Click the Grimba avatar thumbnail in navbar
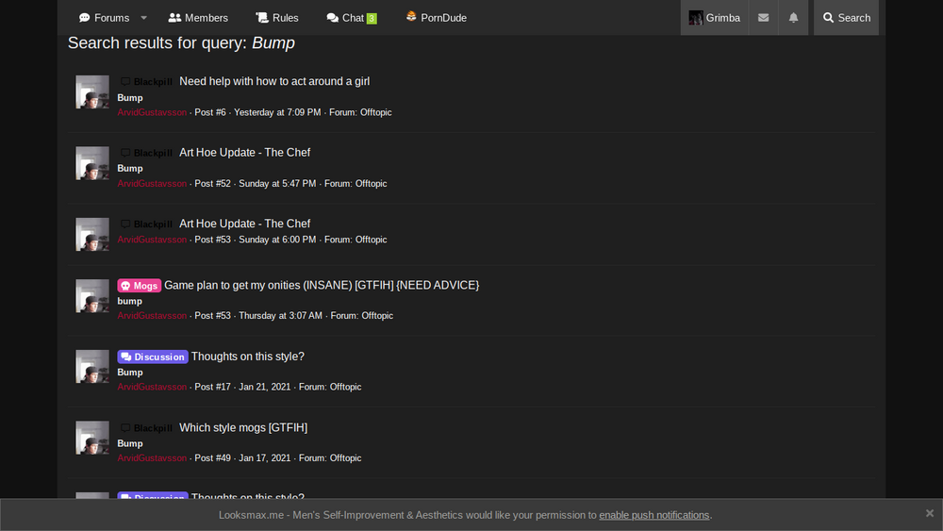This screenshot has height=531, width=943. click(x=696, y=18)
